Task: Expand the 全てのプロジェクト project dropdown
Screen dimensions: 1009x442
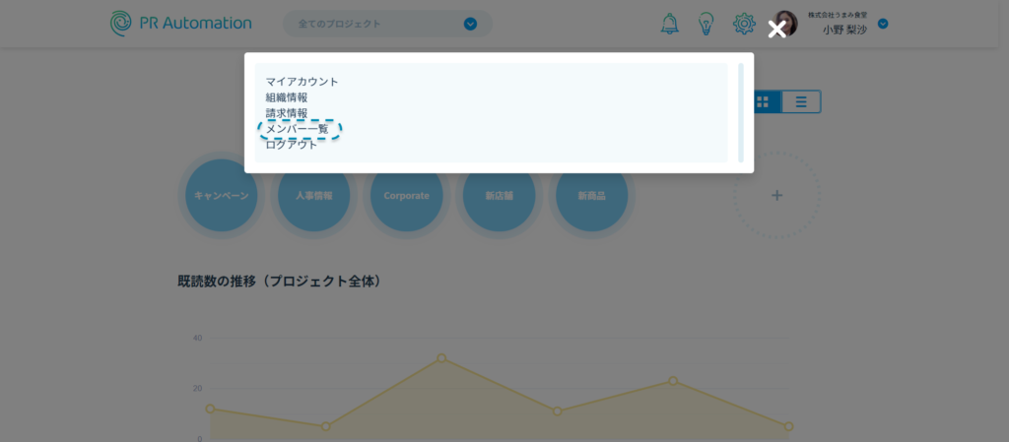Action: 470,24
